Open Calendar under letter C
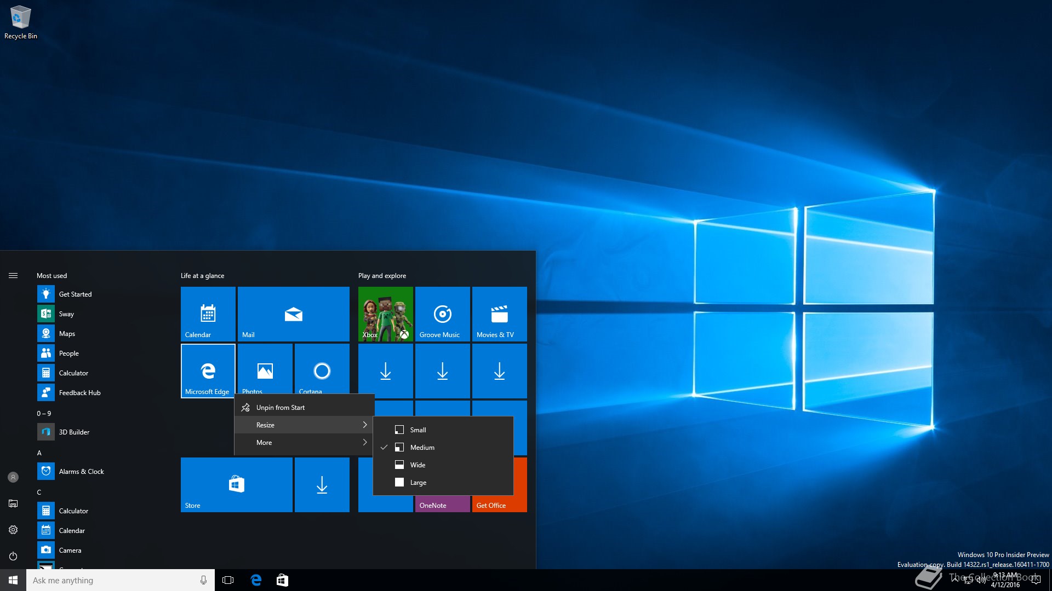Viewport: 1052px width, 591px height. [x=101, y=531]
